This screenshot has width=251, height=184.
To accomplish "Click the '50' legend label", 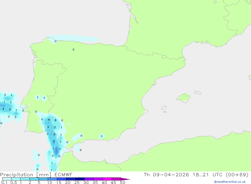I will 123,182.
